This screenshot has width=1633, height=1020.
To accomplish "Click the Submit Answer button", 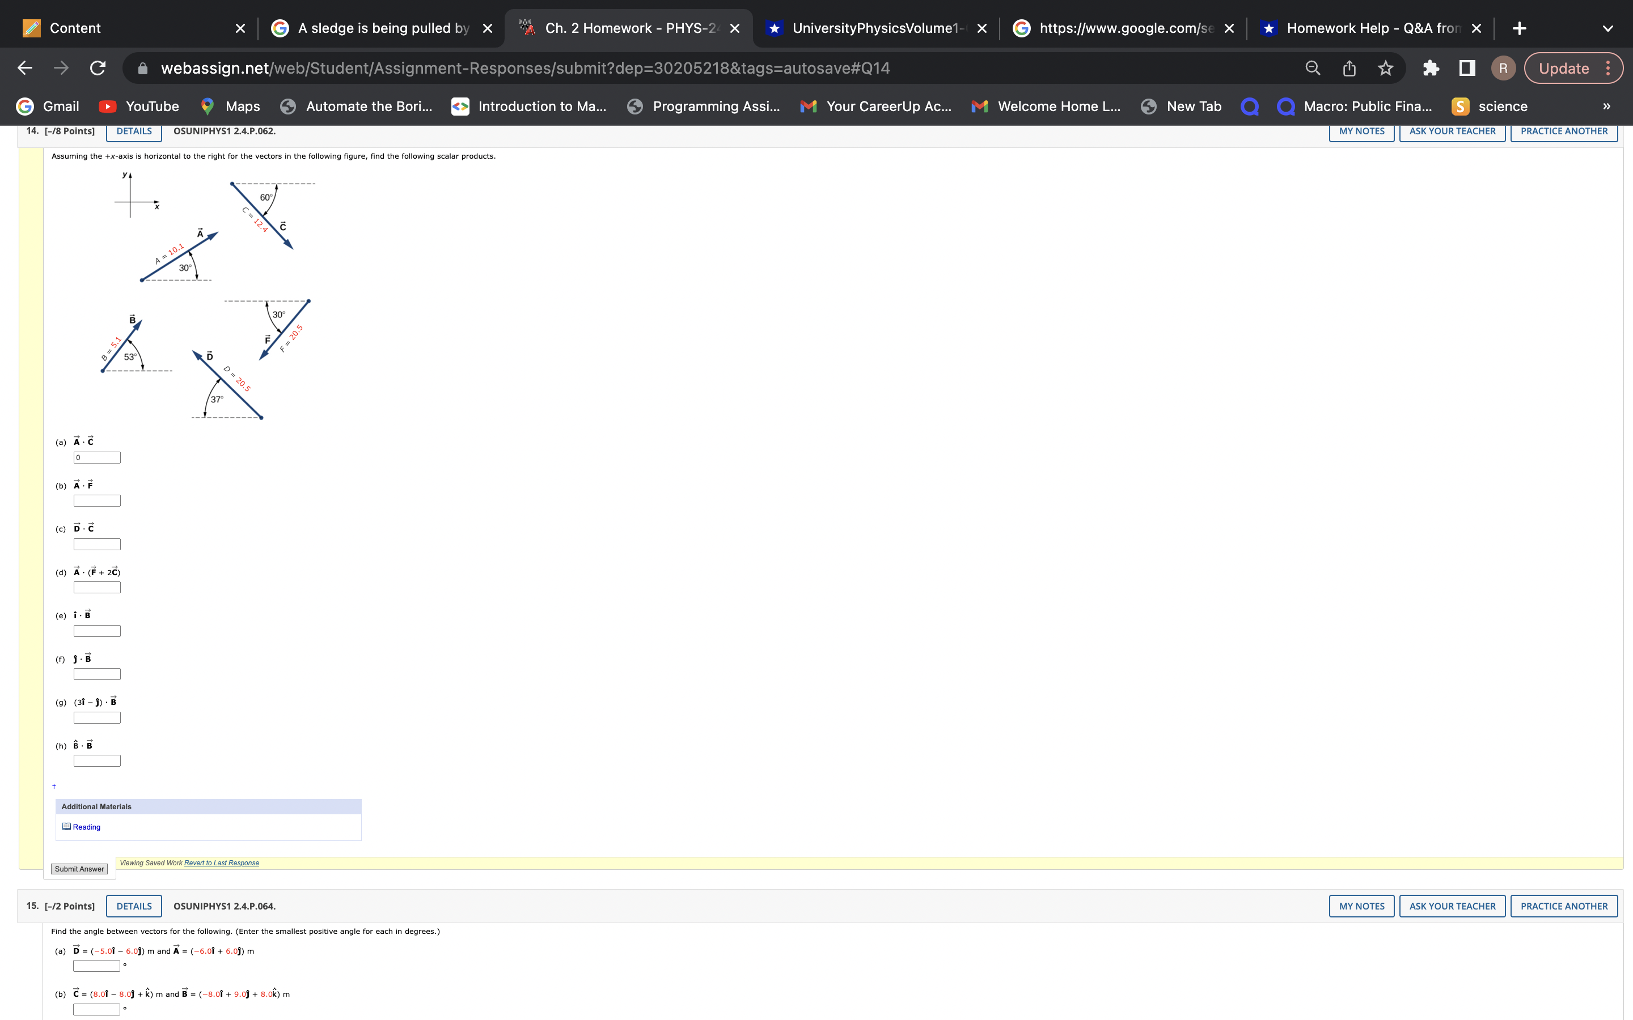I will click(79, 869).
